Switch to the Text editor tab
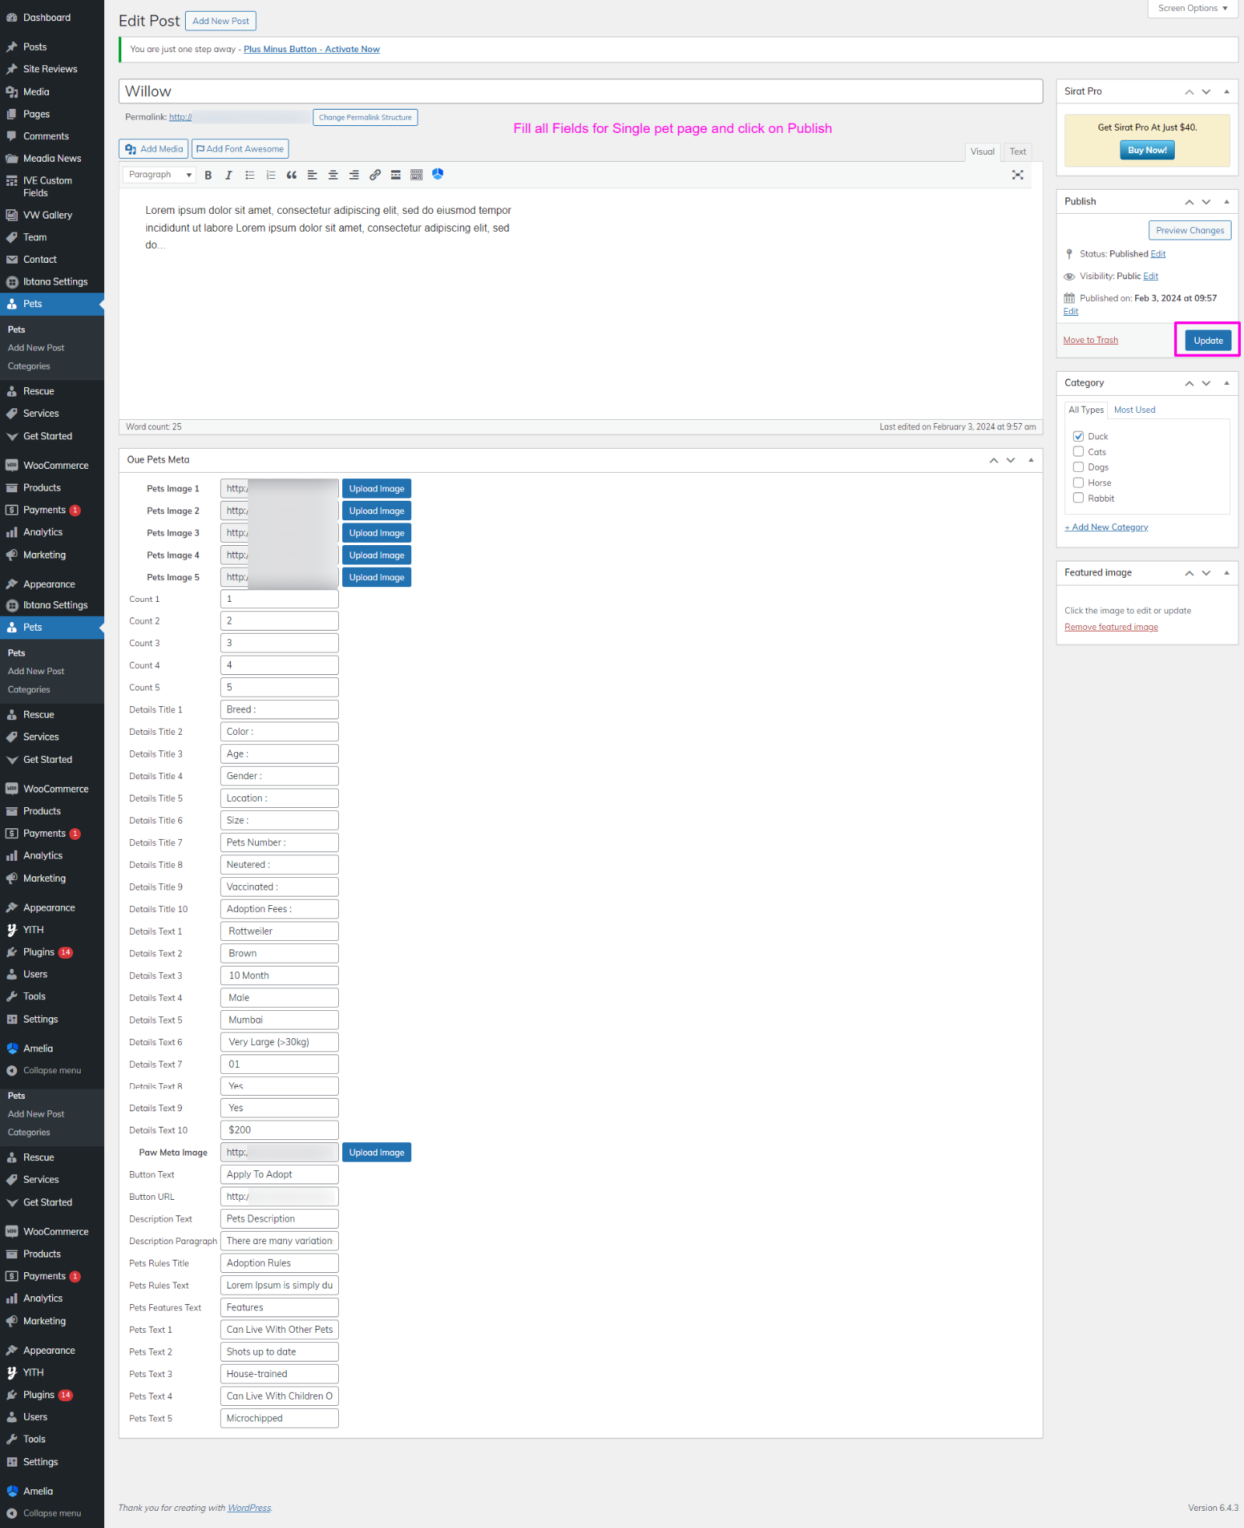 pyautogui.click(x=1018, y=152)
